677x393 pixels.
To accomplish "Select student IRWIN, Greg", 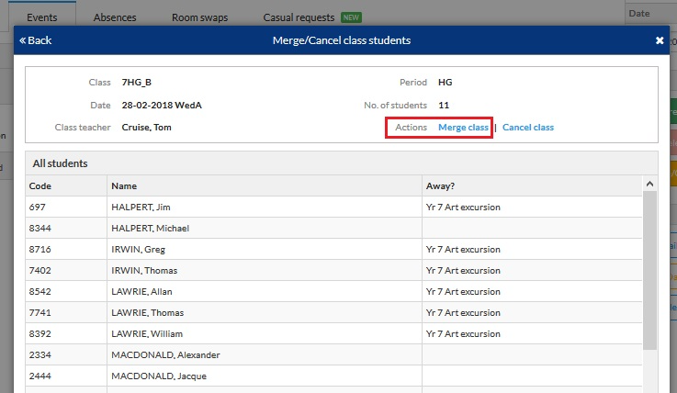I will tap(138, 250).
